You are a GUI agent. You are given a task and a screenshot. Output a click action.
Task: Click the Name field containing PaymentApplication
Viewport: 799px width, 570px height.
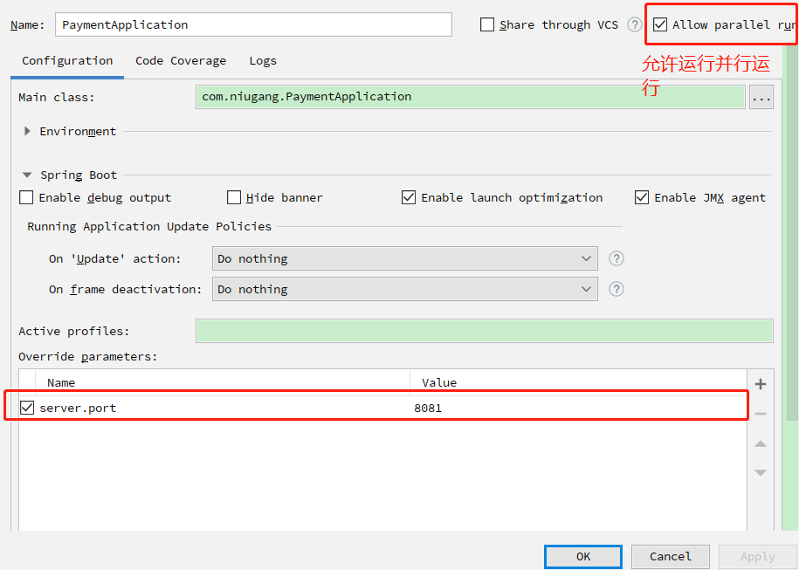click(253, 24)
